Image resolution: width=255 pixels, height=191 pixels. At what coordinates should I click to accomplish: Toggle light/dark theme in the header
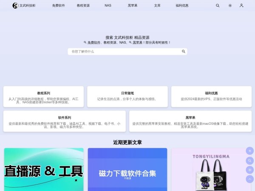tap(230, 6)
